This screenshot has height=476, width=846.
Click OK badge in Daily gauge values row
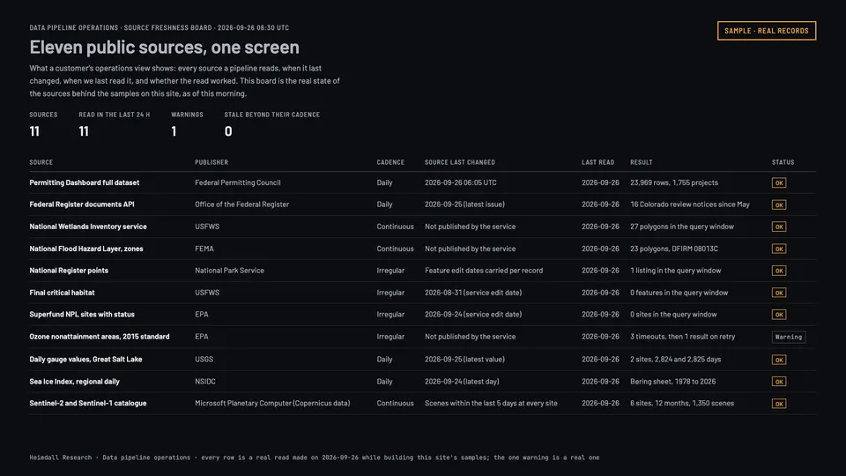pos(778,360)
